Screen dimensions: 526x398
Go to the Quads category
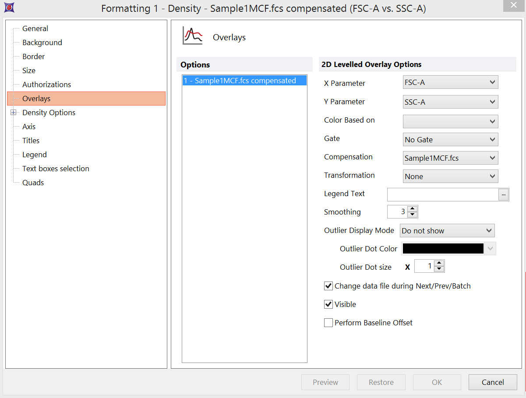33,183
